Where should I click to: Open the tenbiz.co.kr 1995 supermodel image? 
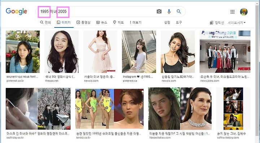pos(109,109)
